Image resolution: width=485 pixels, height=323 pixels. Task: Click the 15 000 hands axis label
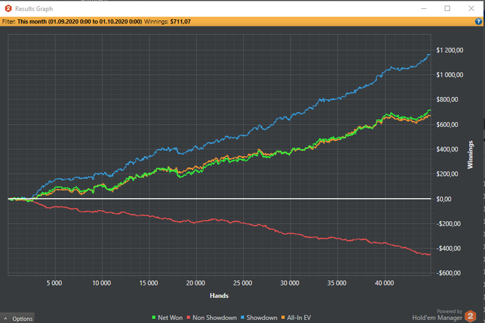(x=148, y=283)
